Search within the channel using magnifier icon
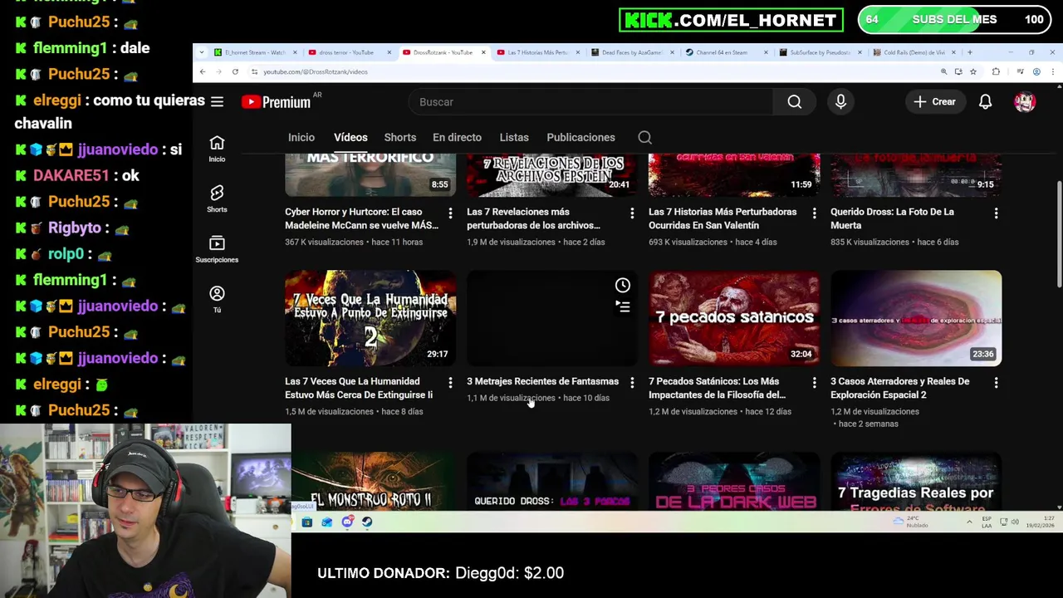Screen dimensions: 1063x598 (644, 137)
